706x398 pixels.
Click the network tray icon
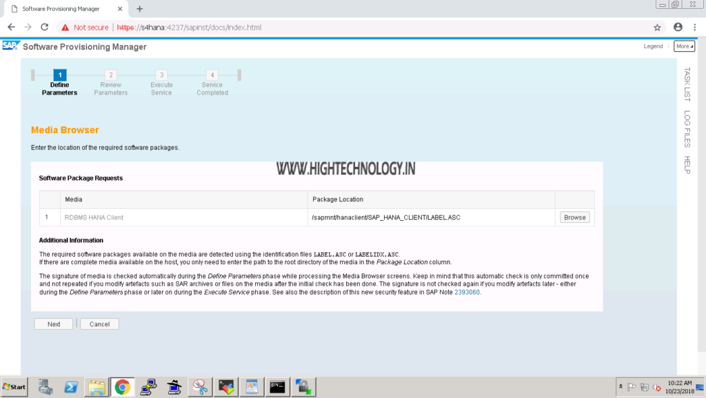(645, 387)
